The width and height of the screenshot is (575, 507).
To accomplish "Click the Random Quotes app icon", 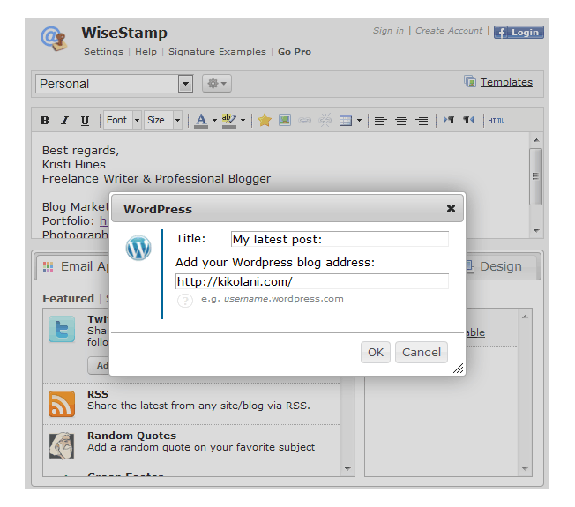I will [62, 446].
